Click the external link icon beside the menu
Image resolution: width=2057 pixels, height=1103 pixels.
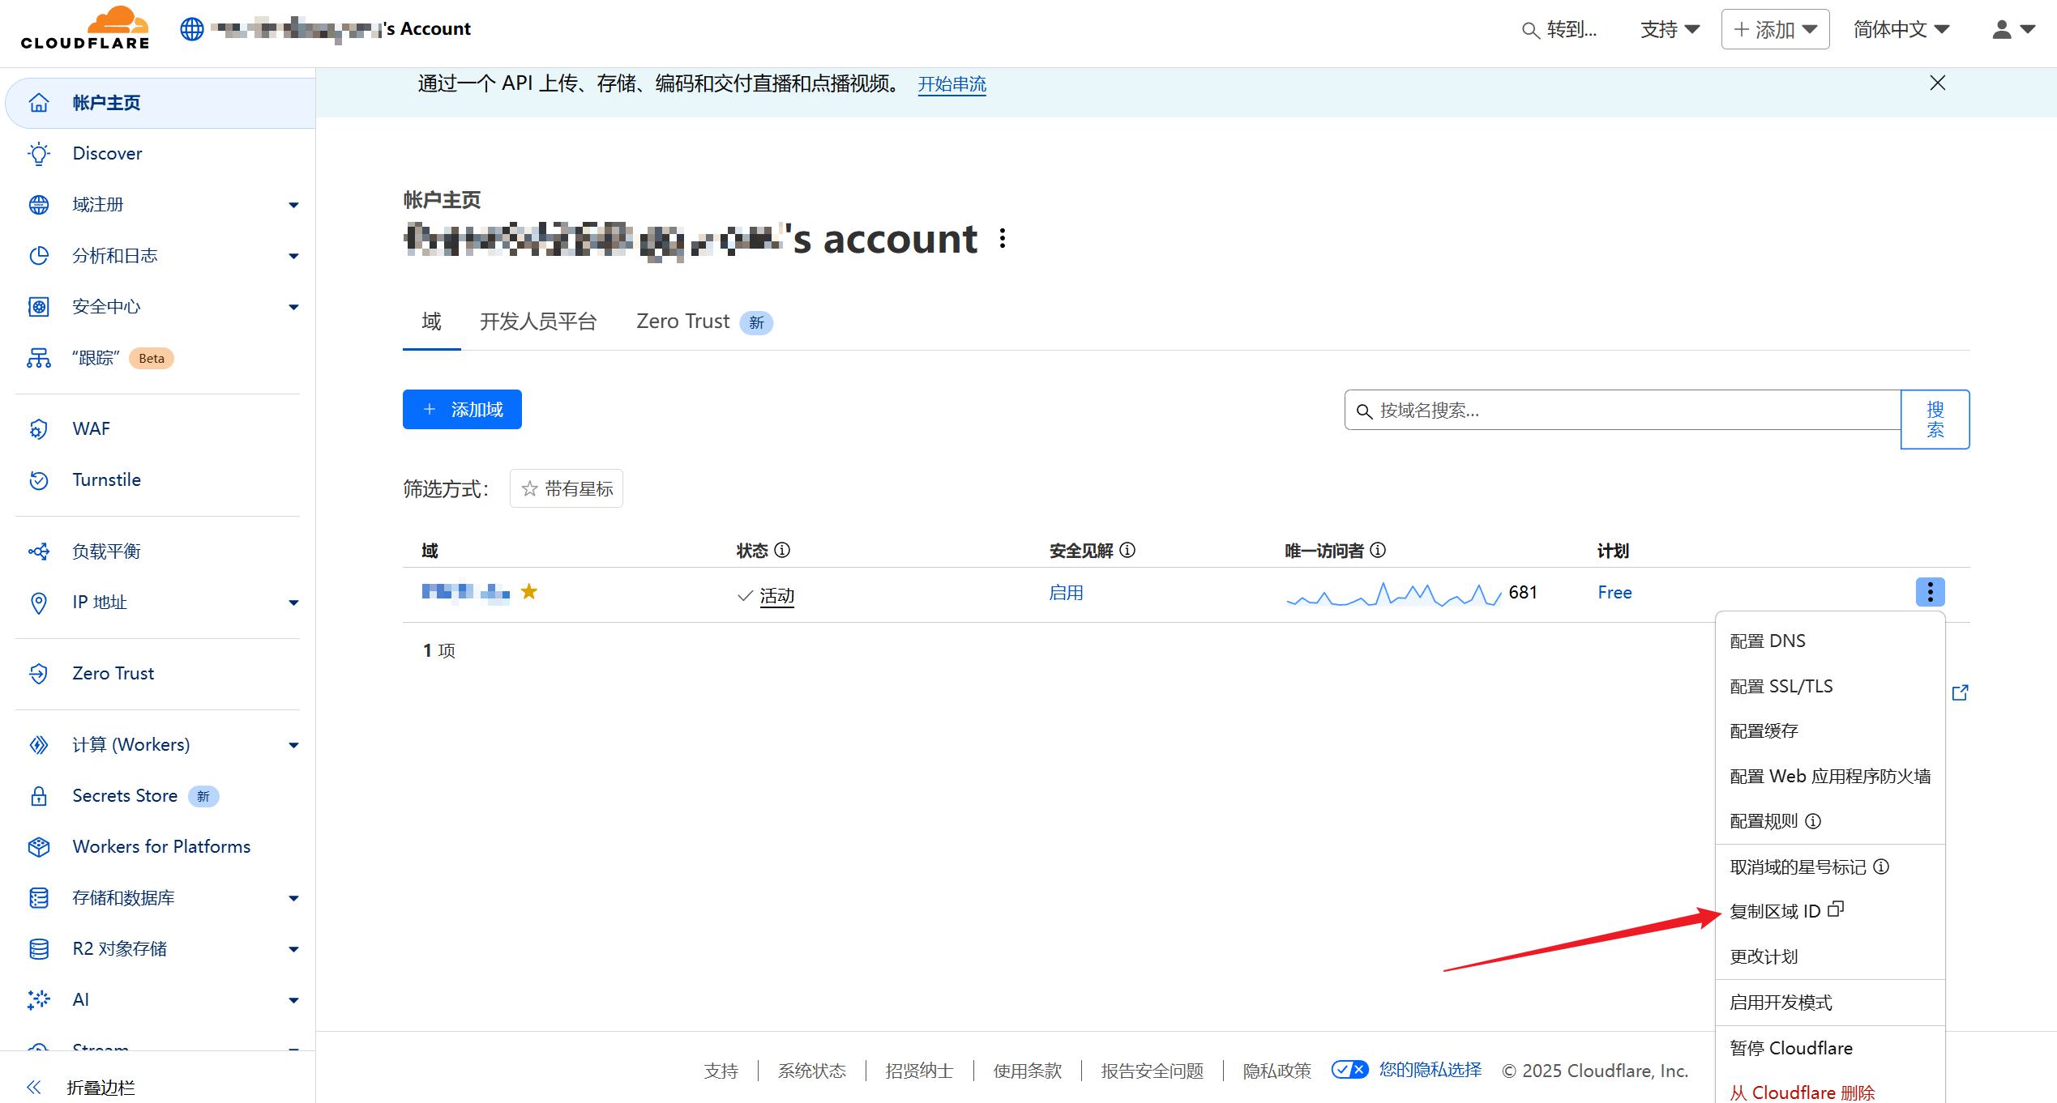pos(1961,692)
